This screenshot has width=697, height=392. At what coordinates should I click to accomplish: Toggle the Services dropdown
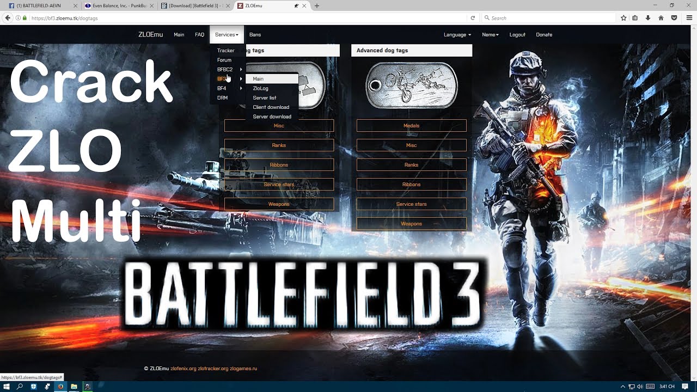coord(227,35)
